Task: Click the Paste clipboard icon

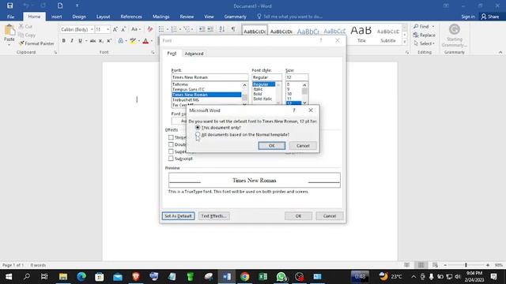Action: 9,31
